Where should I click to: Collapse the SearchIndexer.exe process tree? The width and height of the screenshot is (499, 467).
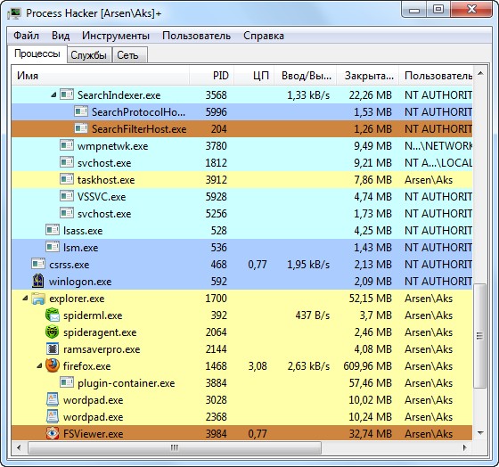(53, 94)
